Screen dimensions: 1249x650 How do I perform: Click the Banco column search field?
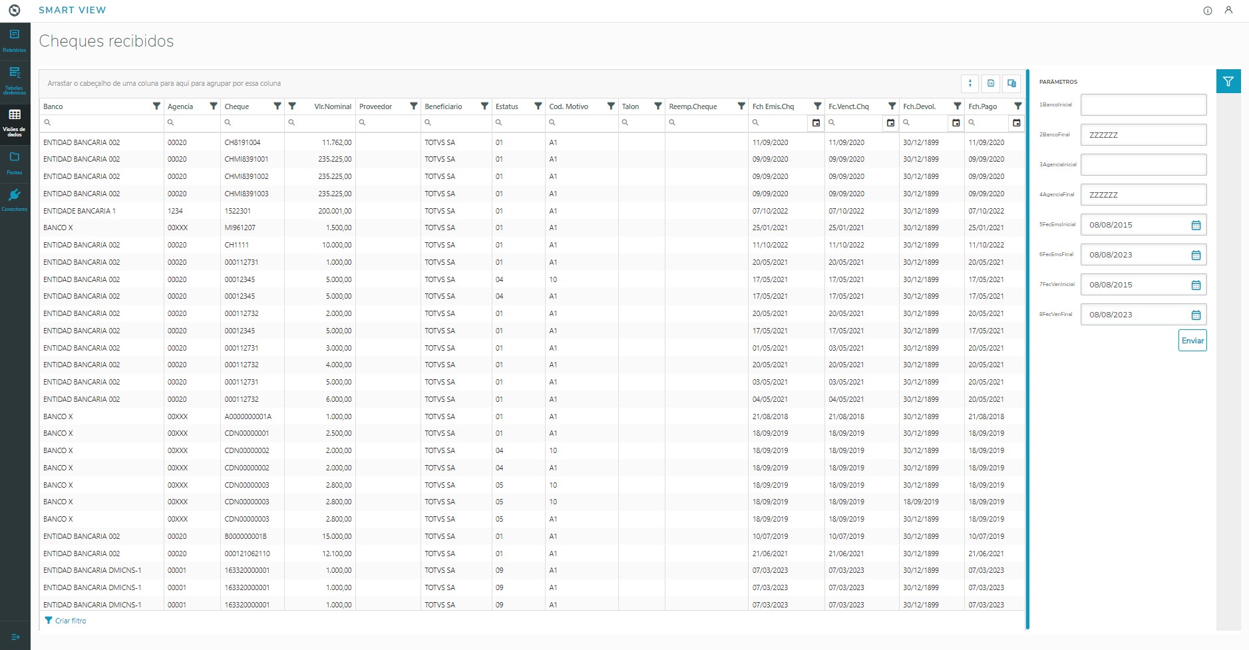101,123
